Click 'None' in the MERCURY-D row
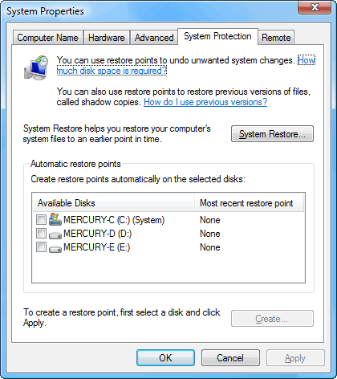The image size is (337, 379). tap(210, 234)
